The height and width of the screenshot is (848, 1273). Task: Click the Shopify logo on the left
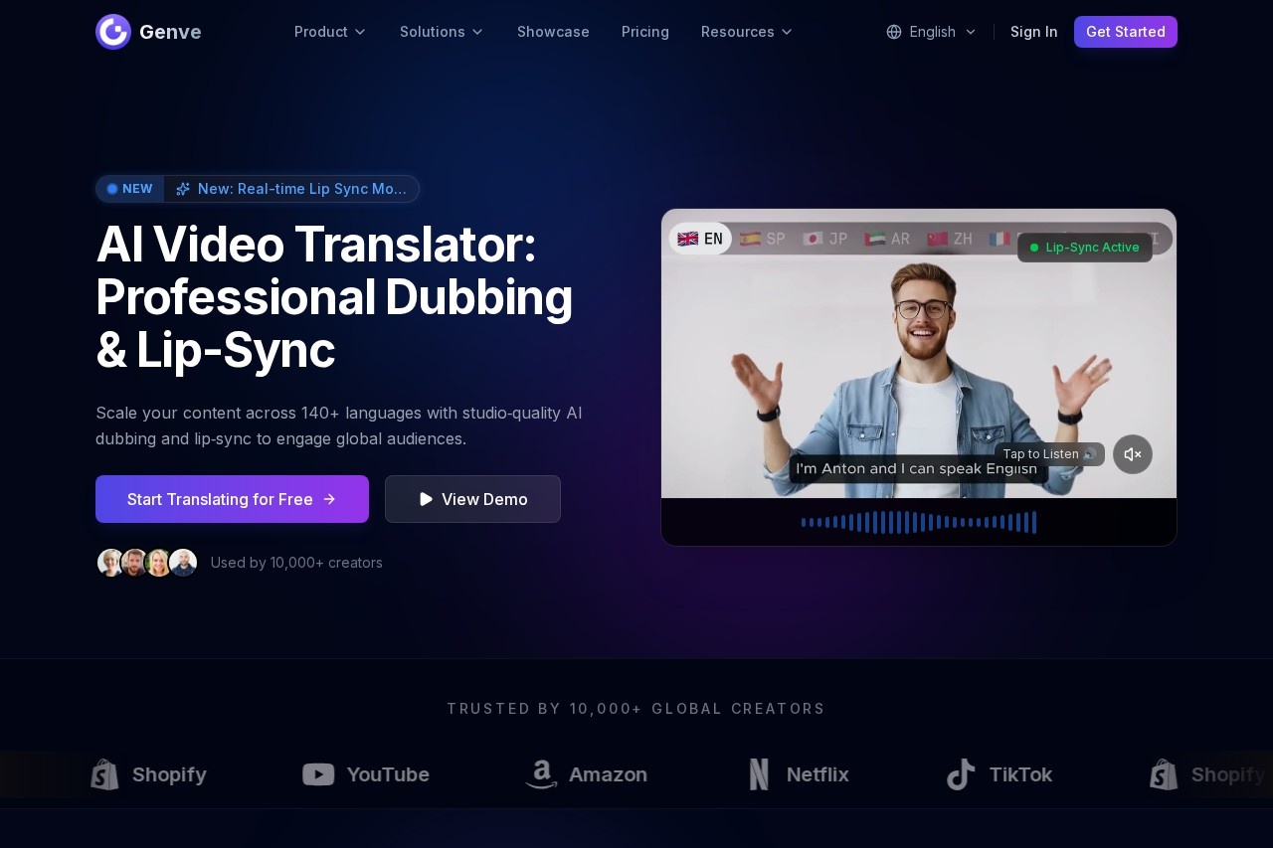[148, 774]
